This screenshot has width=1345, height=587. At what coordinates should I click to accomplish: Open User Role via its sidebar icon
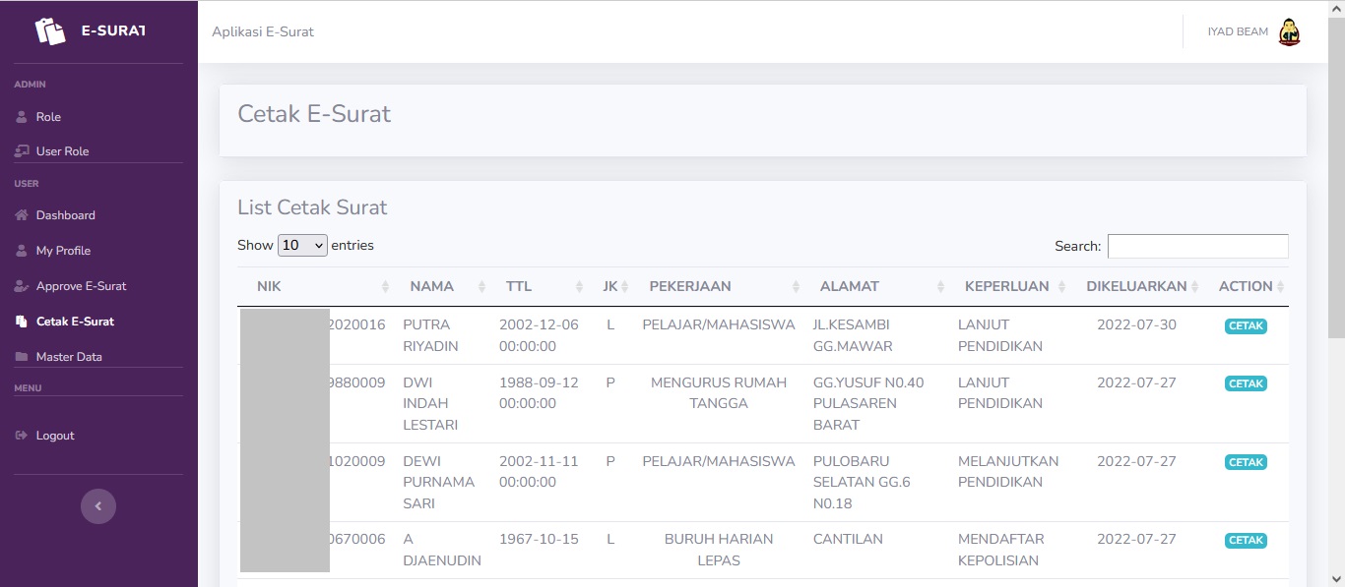coord(20,150)
